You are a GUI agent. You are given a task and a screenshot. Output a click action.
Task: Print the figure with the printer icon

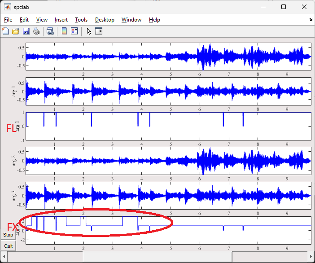point(36,31)
